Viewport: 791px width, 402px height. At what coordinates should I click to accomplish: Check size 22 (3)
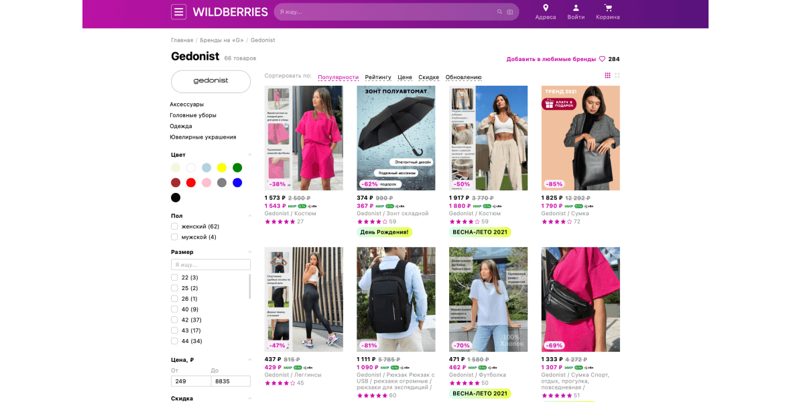174,277
